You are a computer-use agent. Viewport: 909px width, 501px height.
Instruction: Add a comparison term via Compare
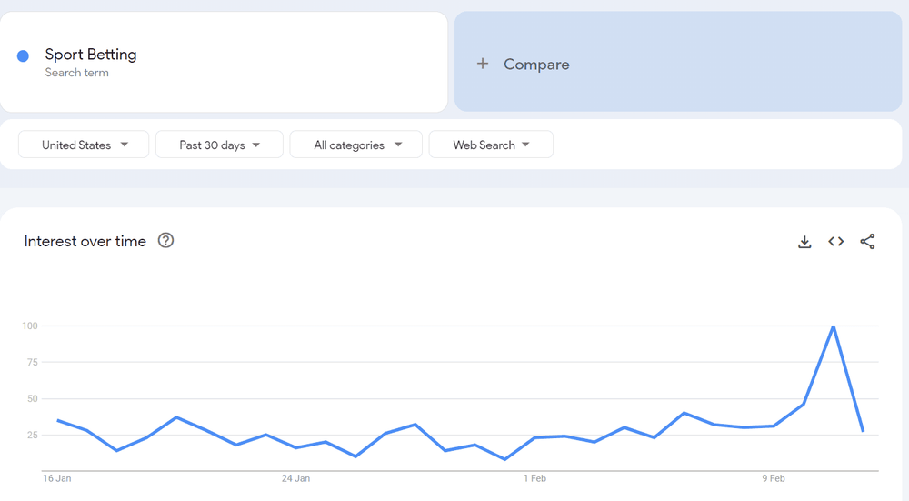tap(536, 65)
